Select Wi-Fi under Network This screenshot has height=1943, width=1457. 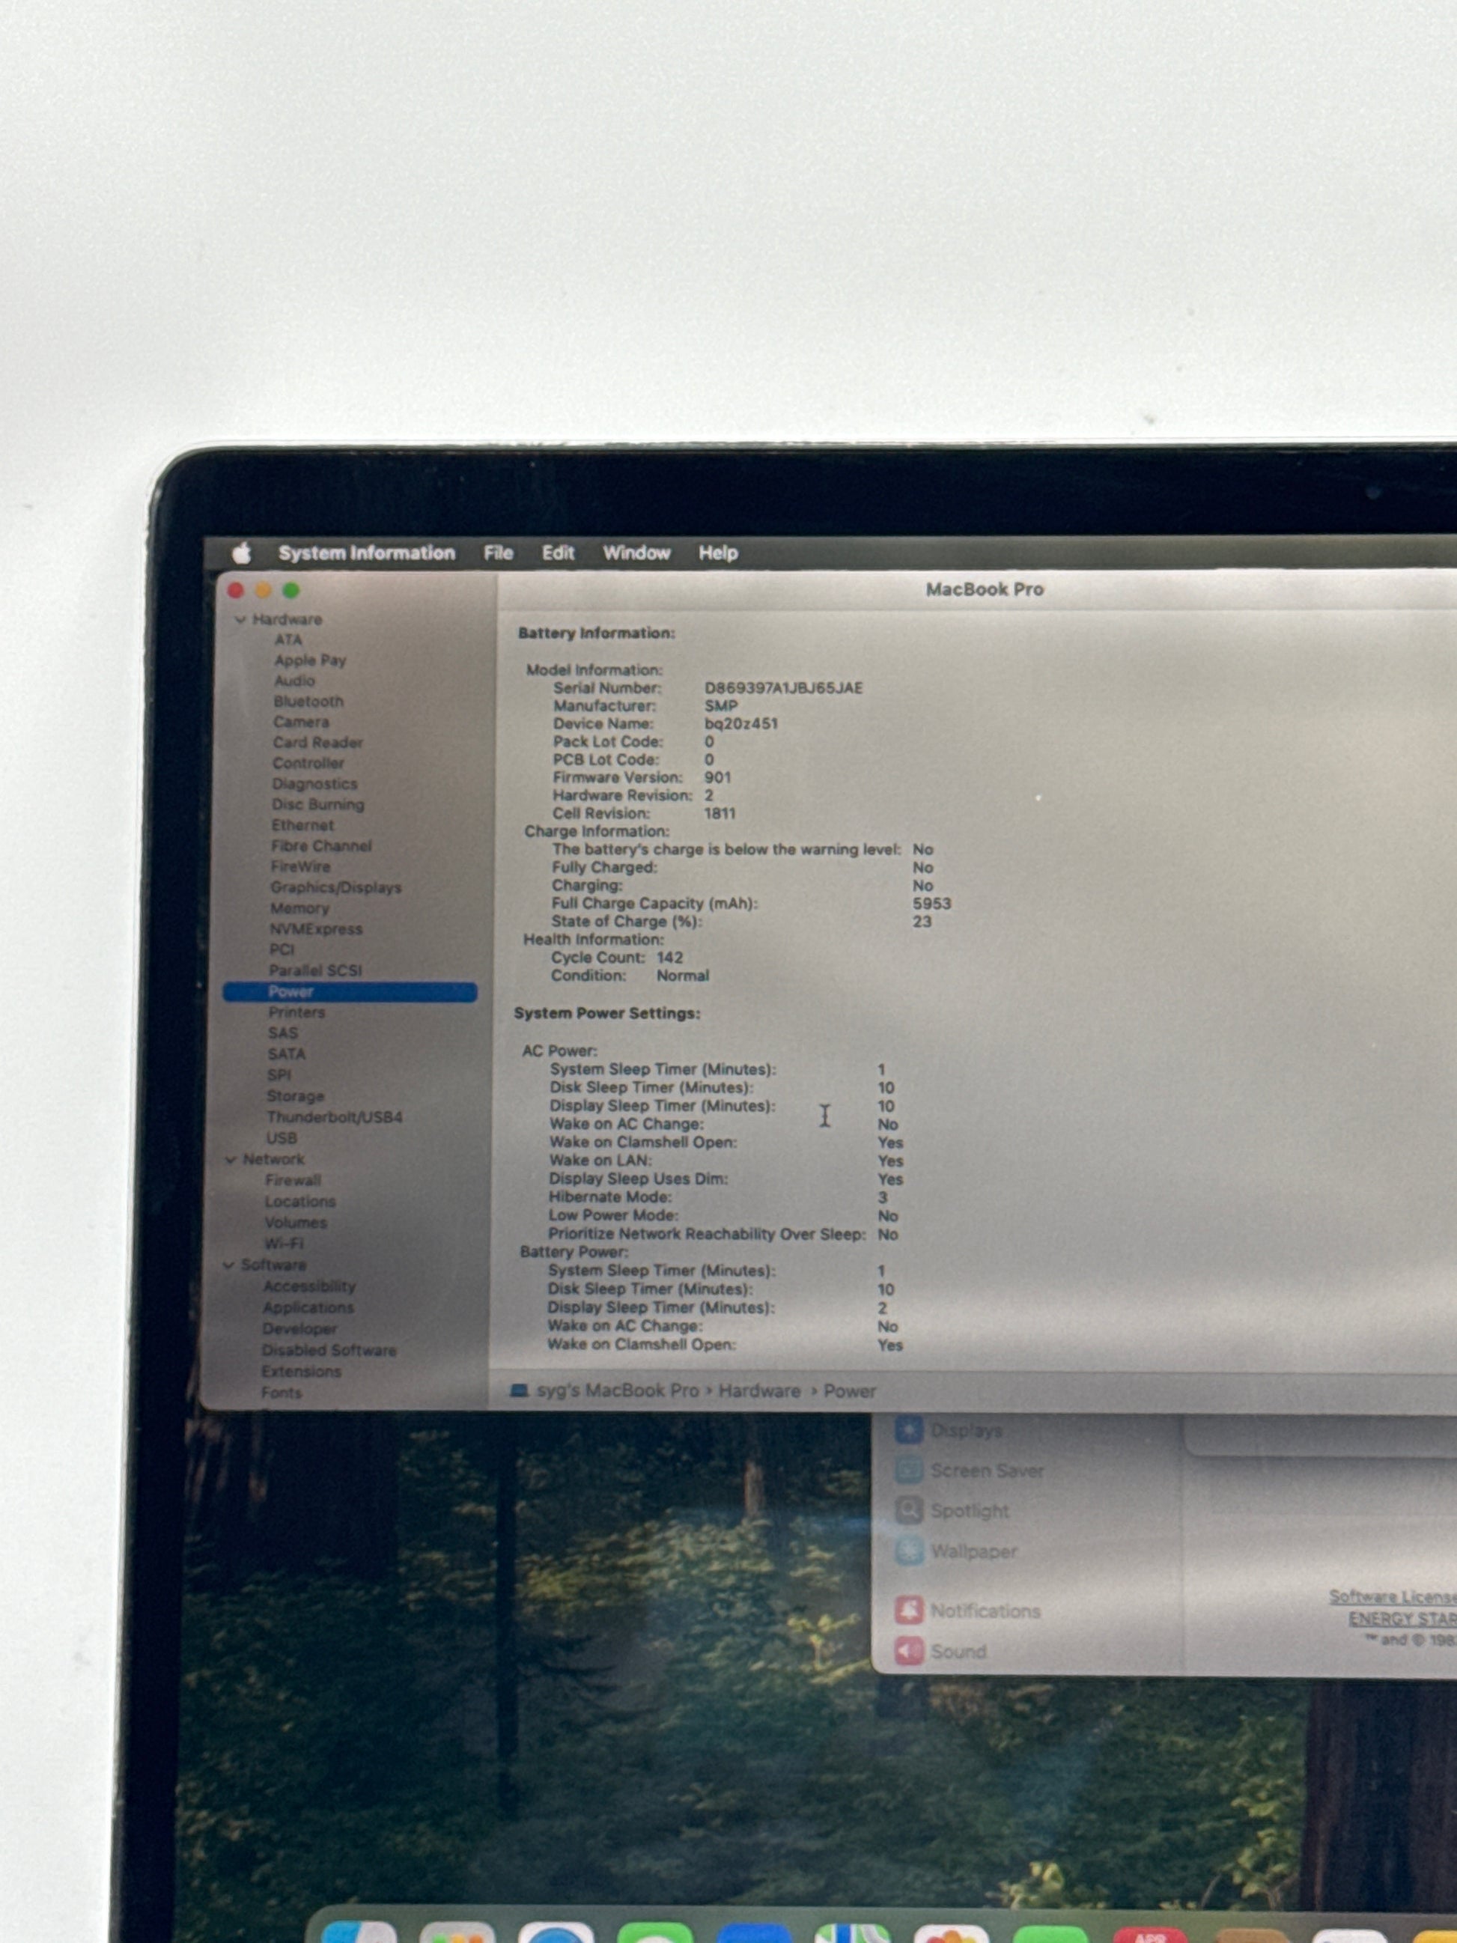284,1244
